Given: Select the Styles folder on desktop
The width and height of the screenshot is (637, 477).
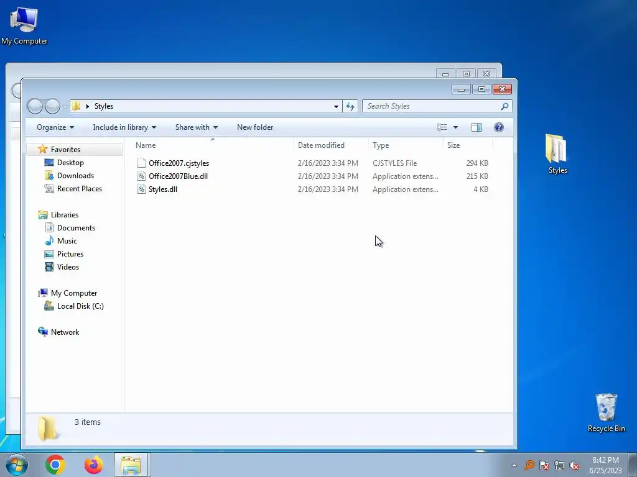Looking at the screenshot, I should [x=557, y=154].
